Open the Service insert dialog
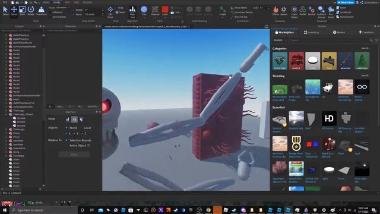The height and width of the screenshot is (214, 380). 311,11
